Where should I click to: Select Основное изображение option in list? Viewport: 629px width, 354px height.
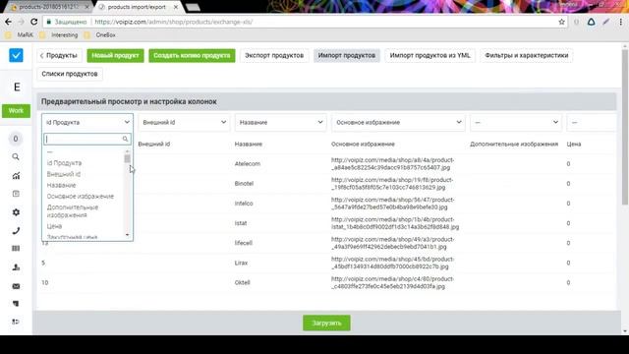click(x=81, y=197)
